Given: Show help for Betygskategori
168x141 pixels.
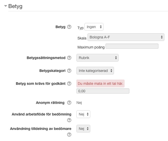Looking at the screenshot, I should pyautogui.click(x=69, y=71).
